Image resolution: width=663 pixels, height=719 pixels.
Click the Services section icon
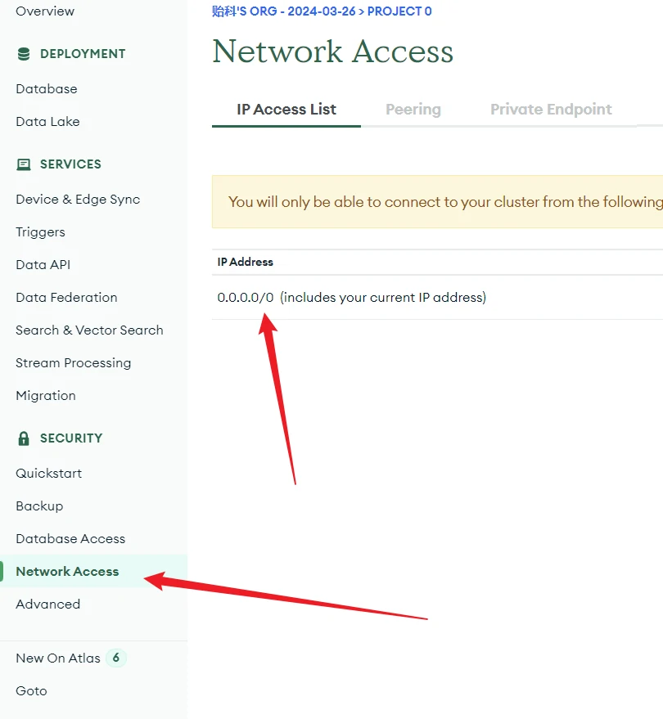click(24, 164)
